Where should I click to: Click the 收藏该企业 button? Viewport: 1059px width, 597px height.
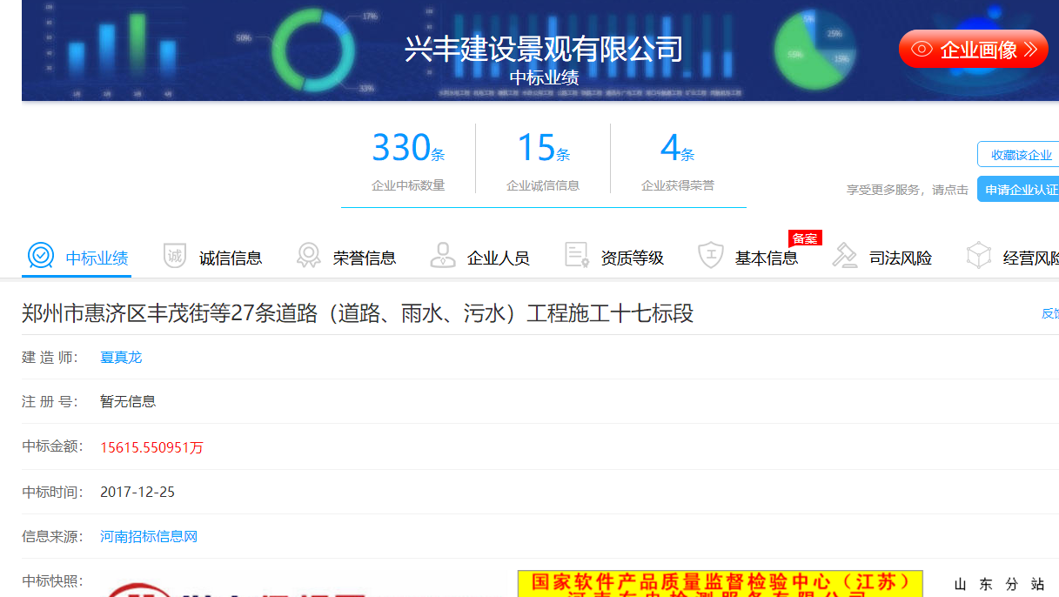pyautogui.click(x=1018, y=155)
